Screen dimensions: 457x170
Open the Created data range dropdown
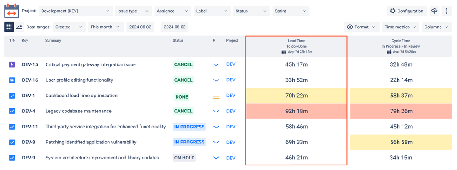pyautogui.click(x=69, y=27)
